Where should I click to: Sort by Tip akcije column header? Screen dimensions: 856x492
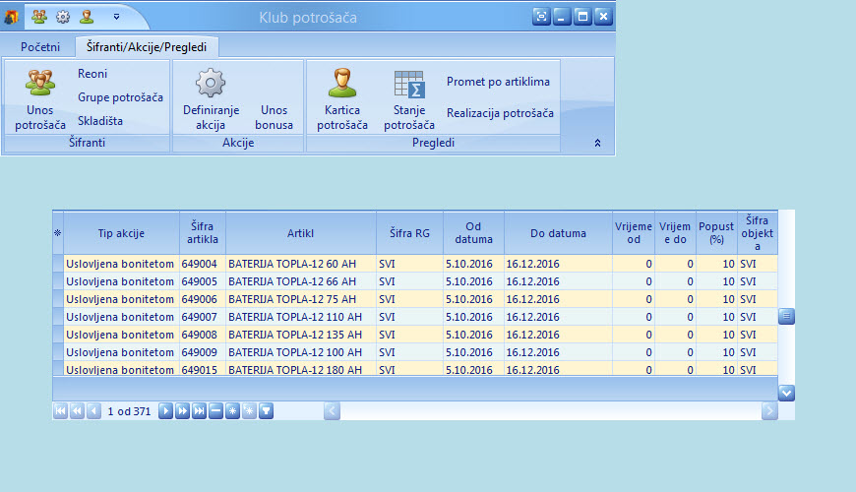point(121,233)
